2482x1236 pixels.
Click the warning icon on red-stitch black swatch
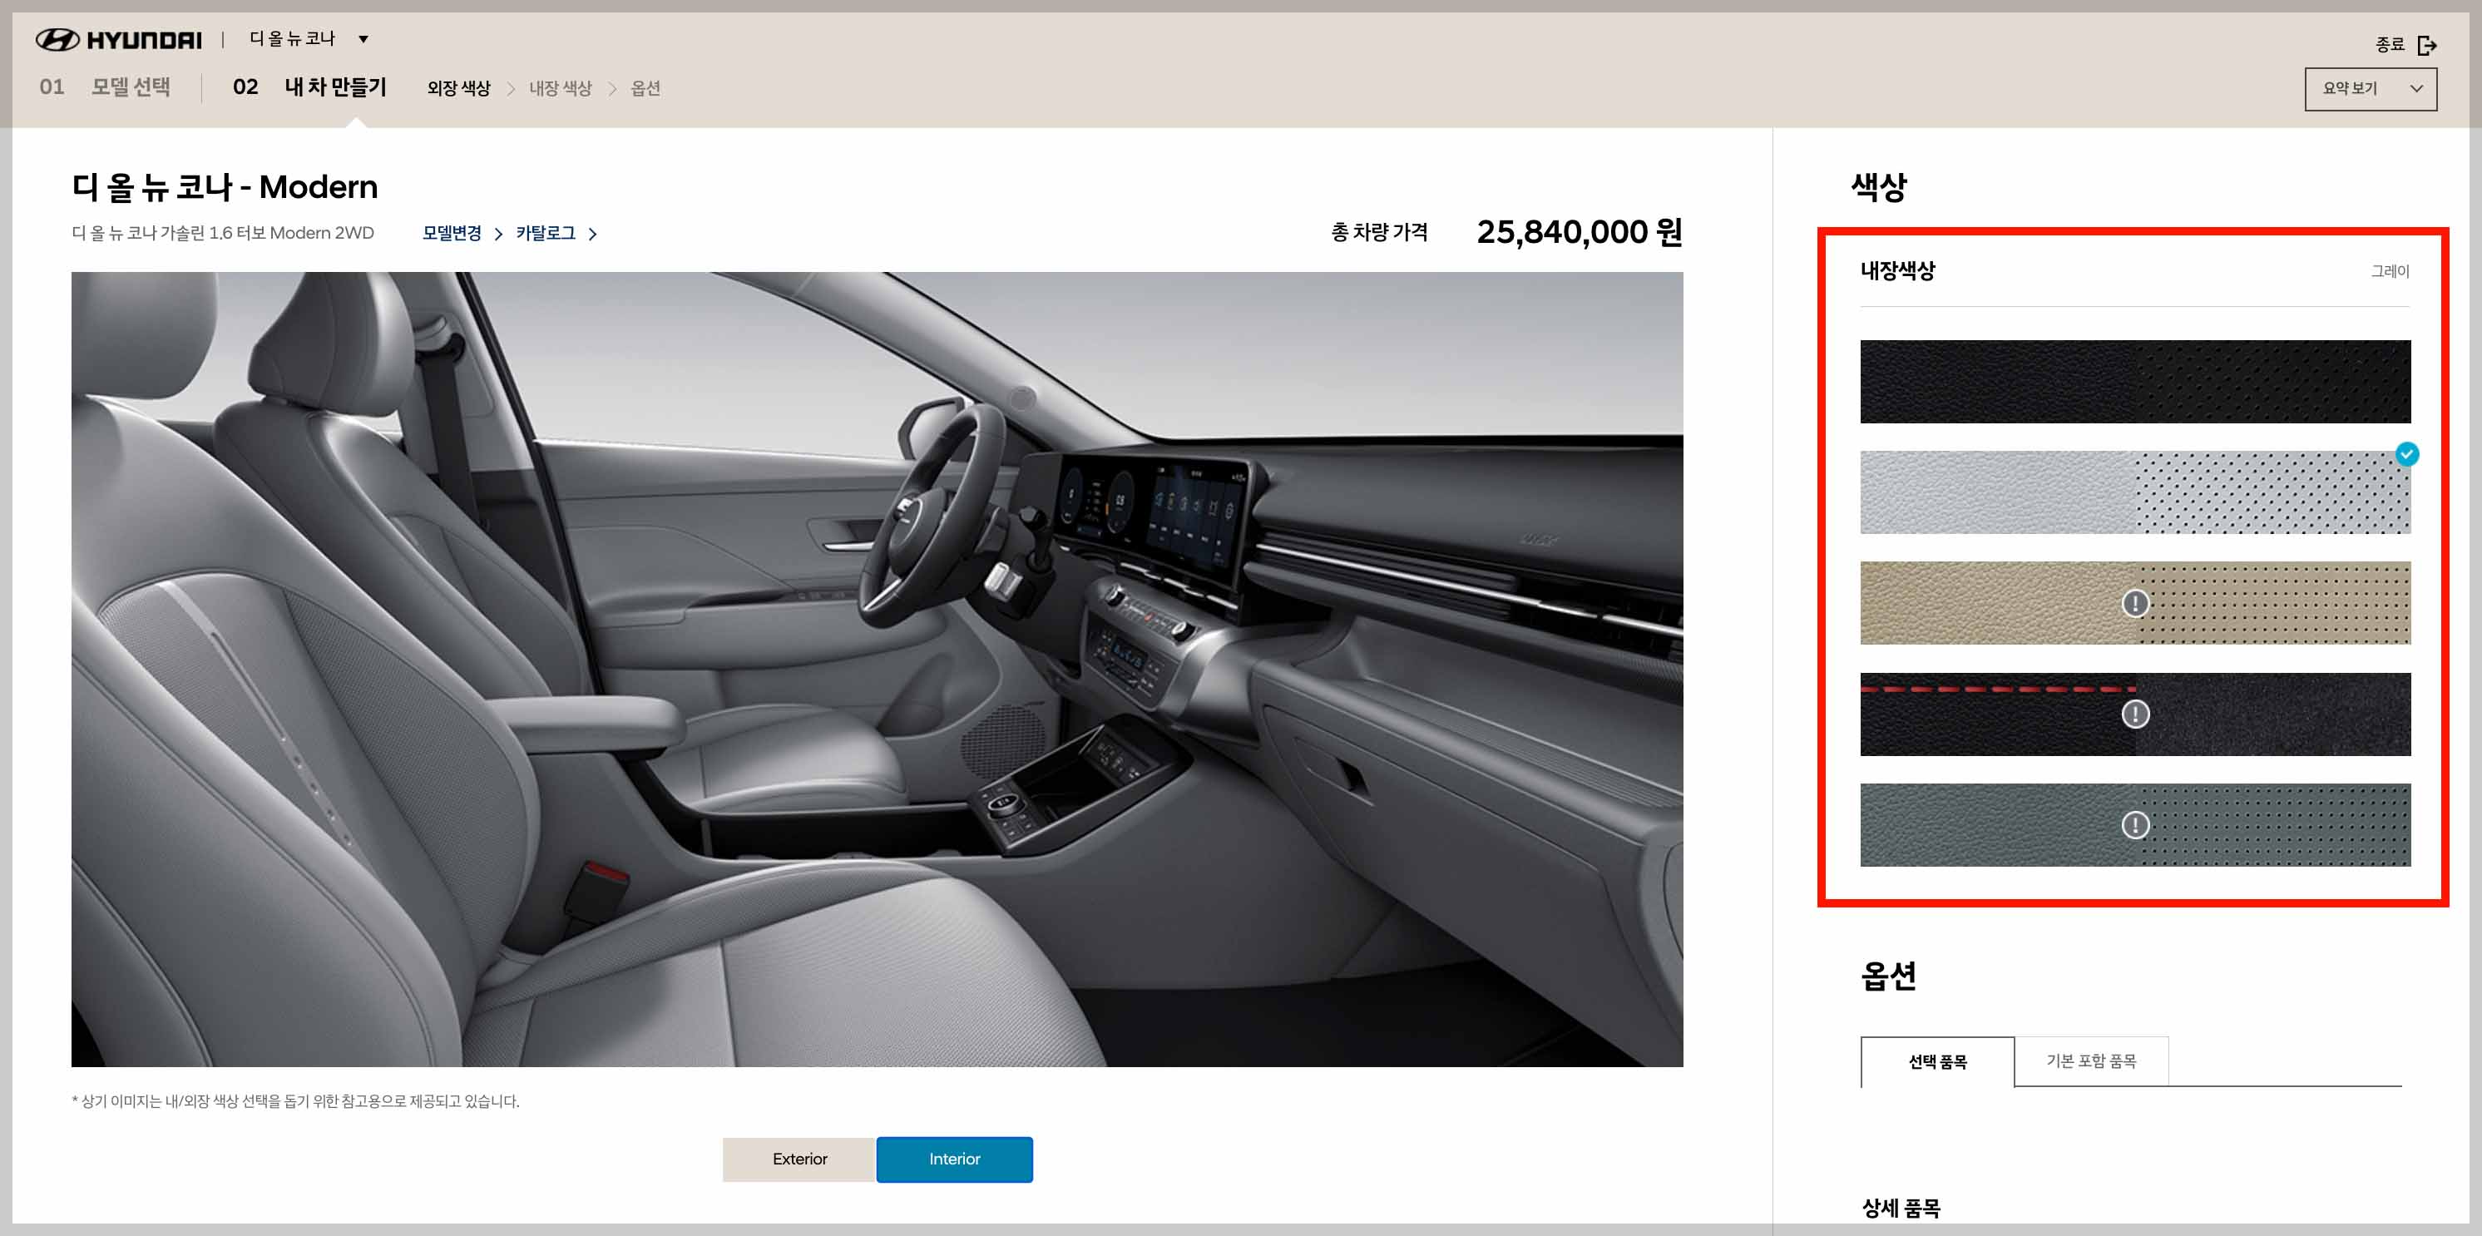pos(2135,714)
